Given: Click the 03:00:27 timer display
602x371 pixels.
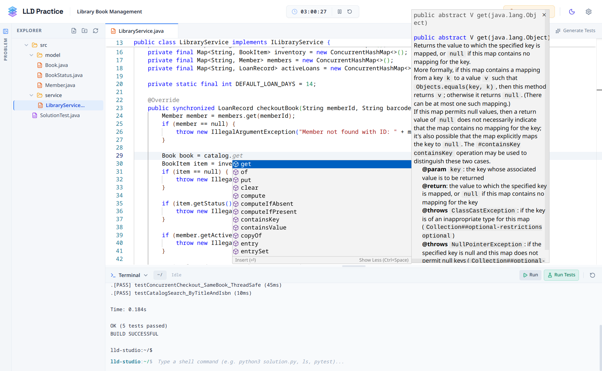Looking at the screenshot, I should tap(313, 12).
